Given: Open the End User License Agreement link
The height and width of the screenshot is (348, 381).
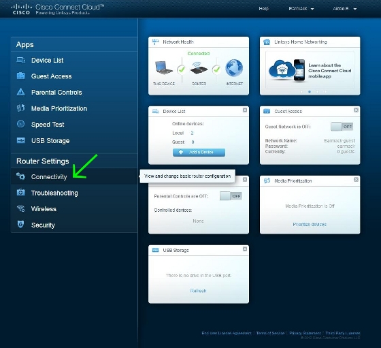Looking at the screenshot, I should coord(227,333).
